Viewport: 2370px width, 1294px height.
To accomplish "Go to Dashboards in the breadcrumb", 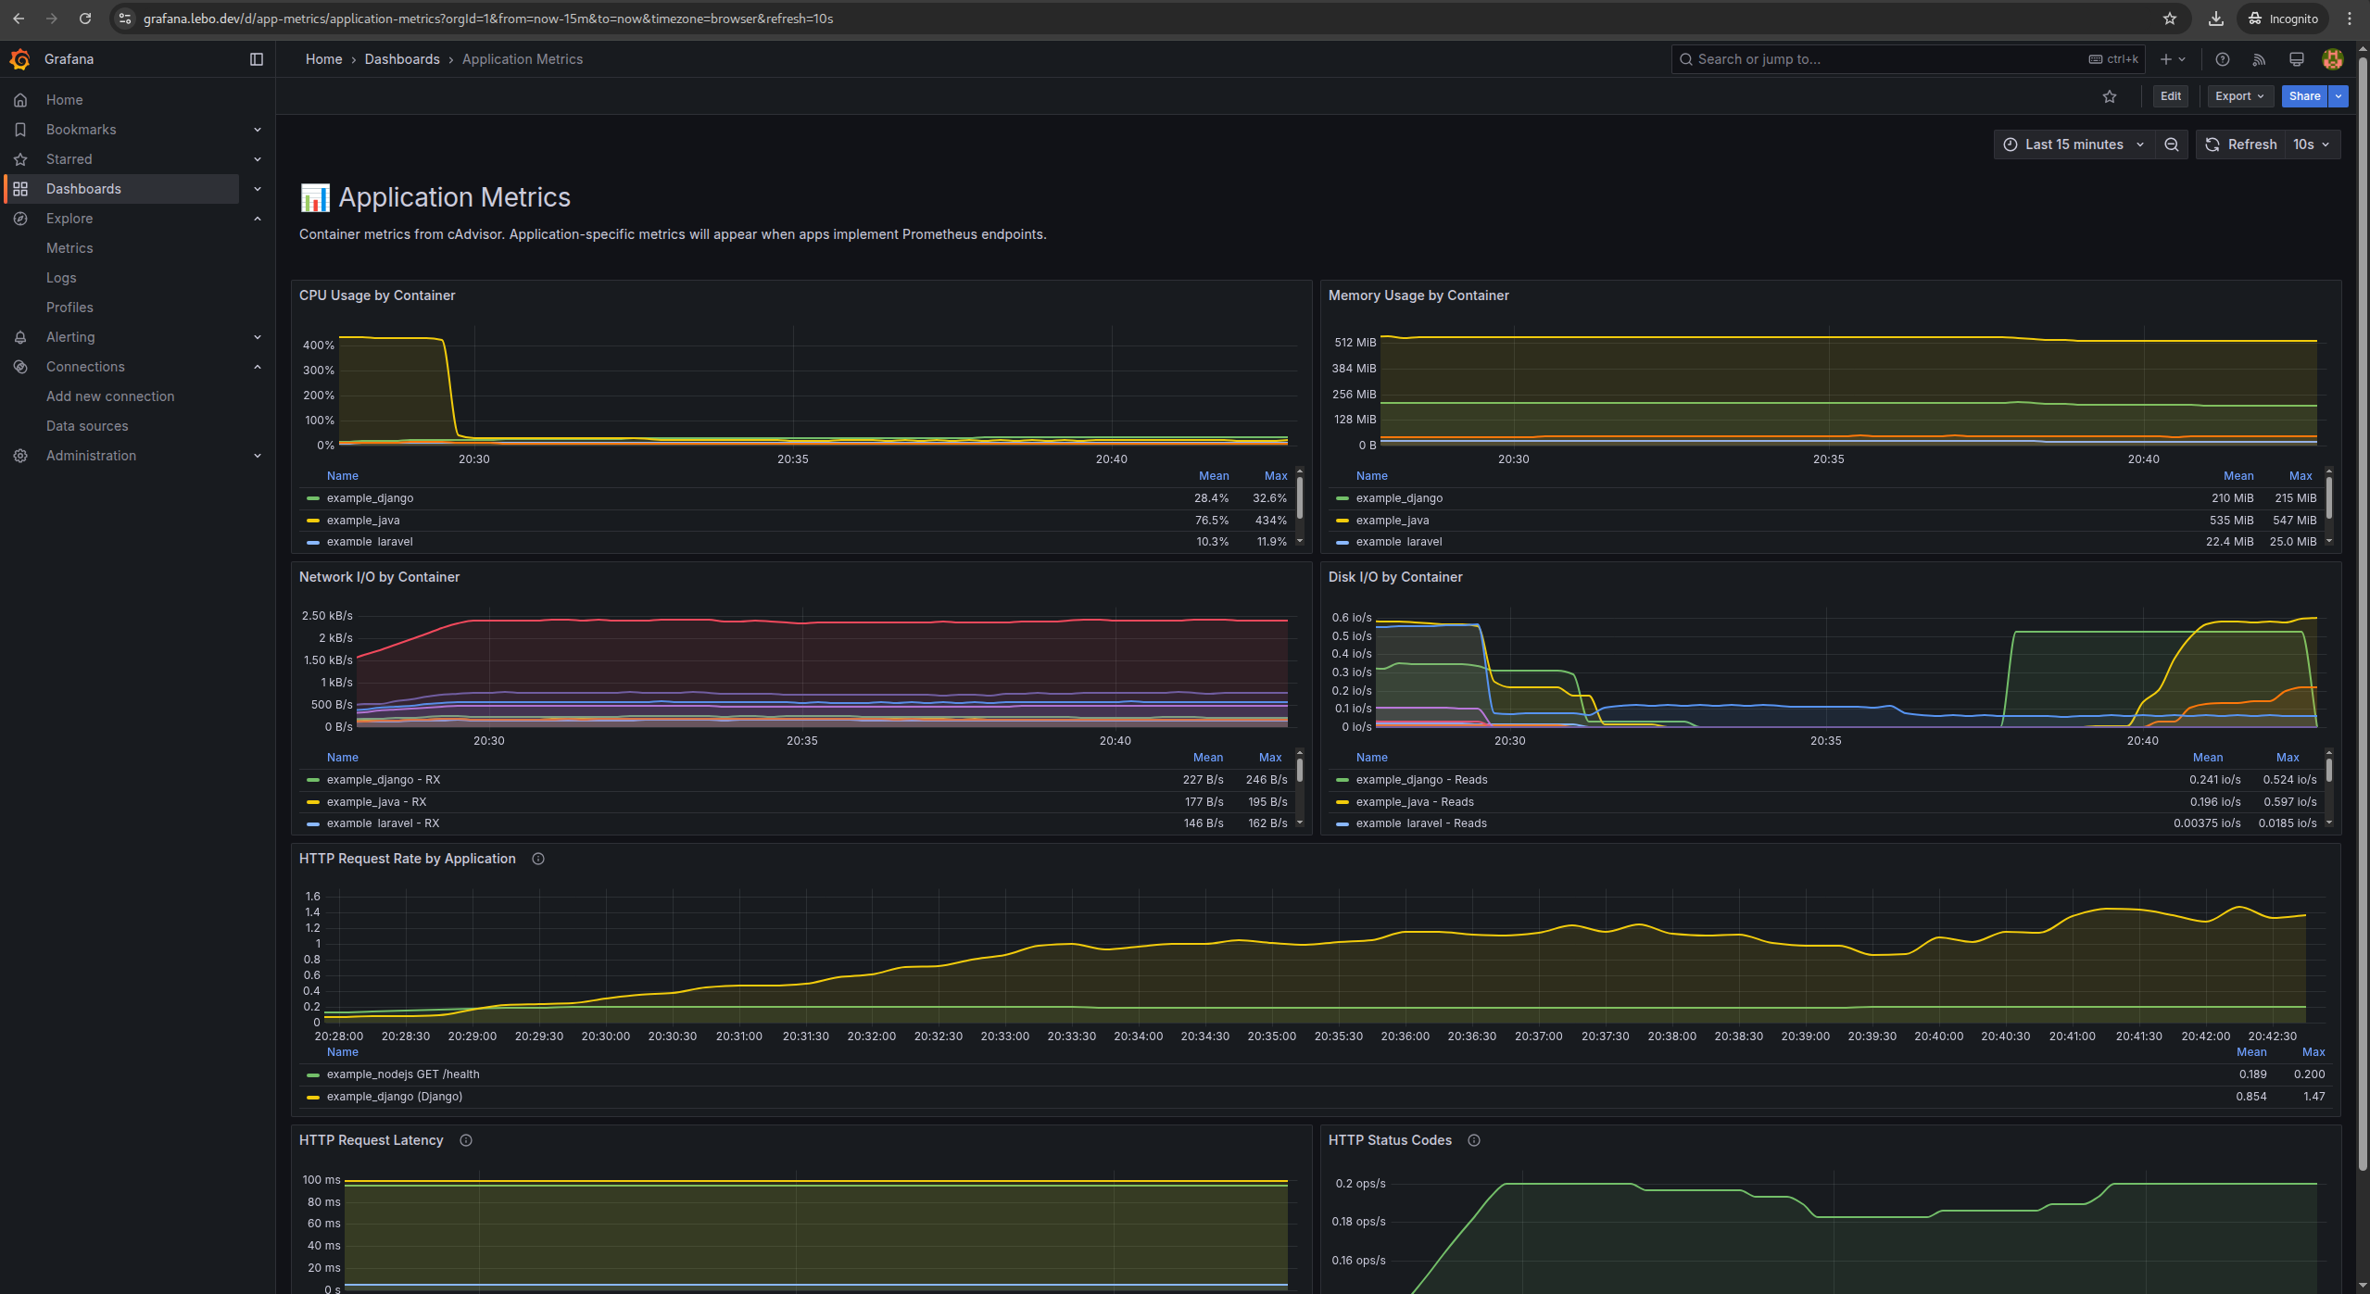I will 402,58.
